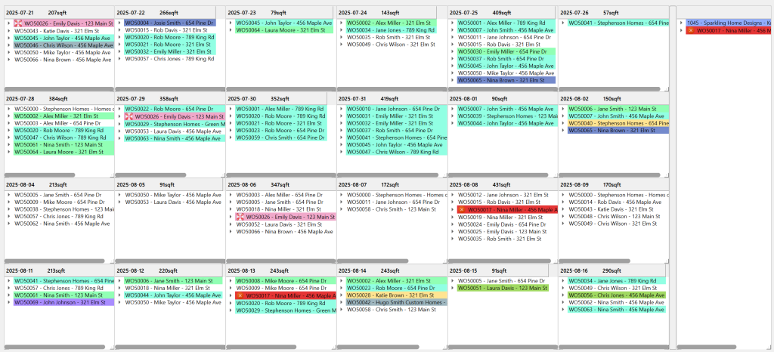Expand WO50051 Laura Davis under 2025-08-15
Screen dimensions: 774x352
453,289
